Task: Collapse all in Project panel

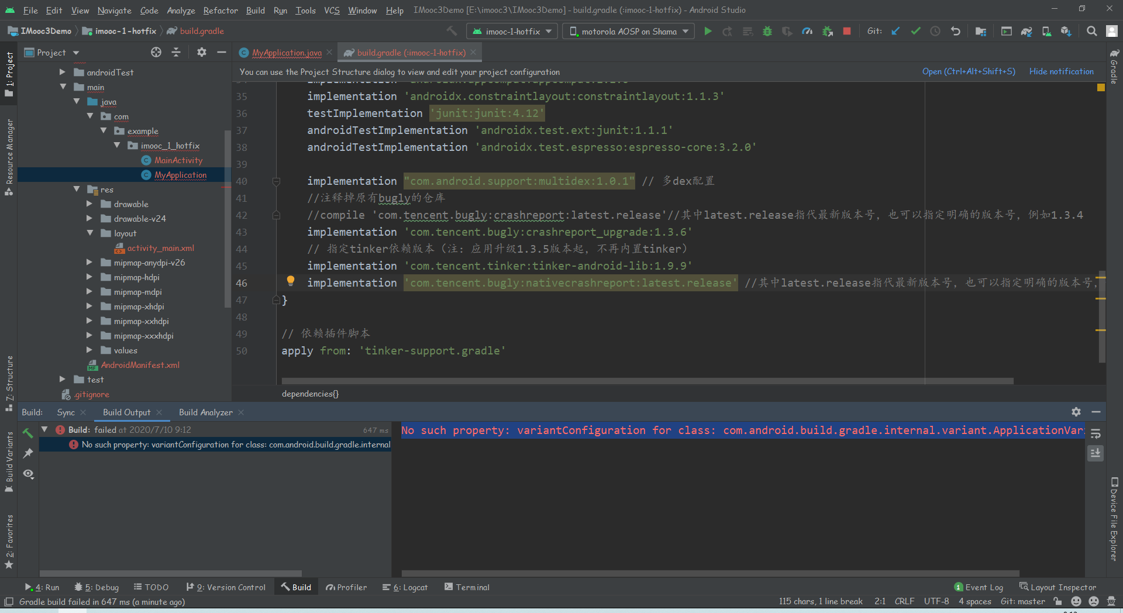Action: 176,52
